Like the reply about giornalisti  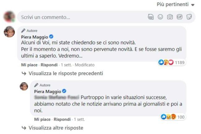pos(42,119)
